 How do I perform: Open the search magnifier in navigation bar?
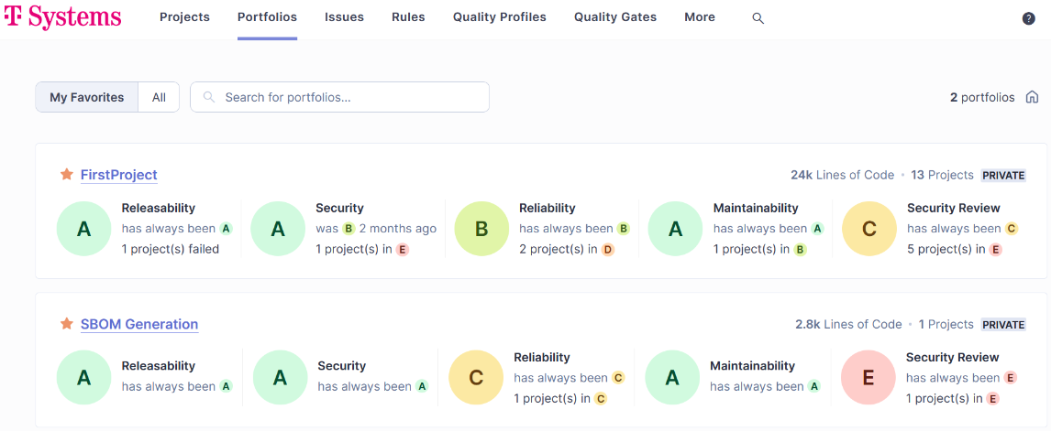758,17
